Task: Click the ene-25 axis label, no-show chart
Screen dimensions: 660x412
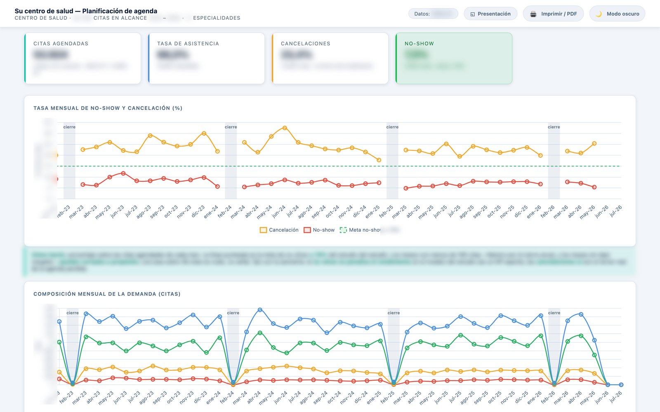Action: point(373,211)
